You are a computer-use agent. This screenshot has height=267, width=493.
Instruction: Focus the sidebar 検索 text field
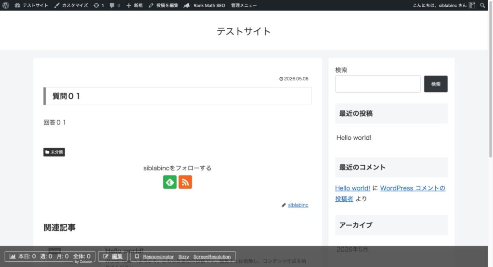coord(377,84)
